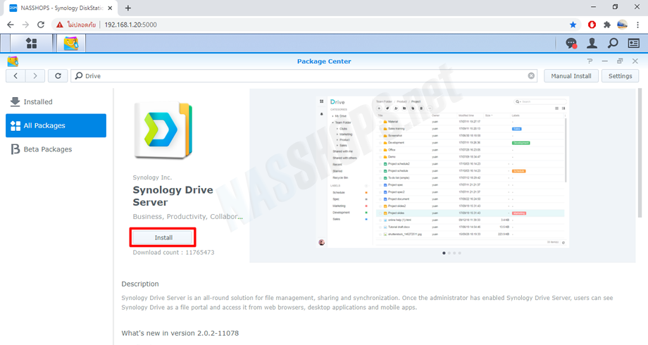Click the browser back arrow
Screen dimensions: 648x345
[x=11, y=25]
